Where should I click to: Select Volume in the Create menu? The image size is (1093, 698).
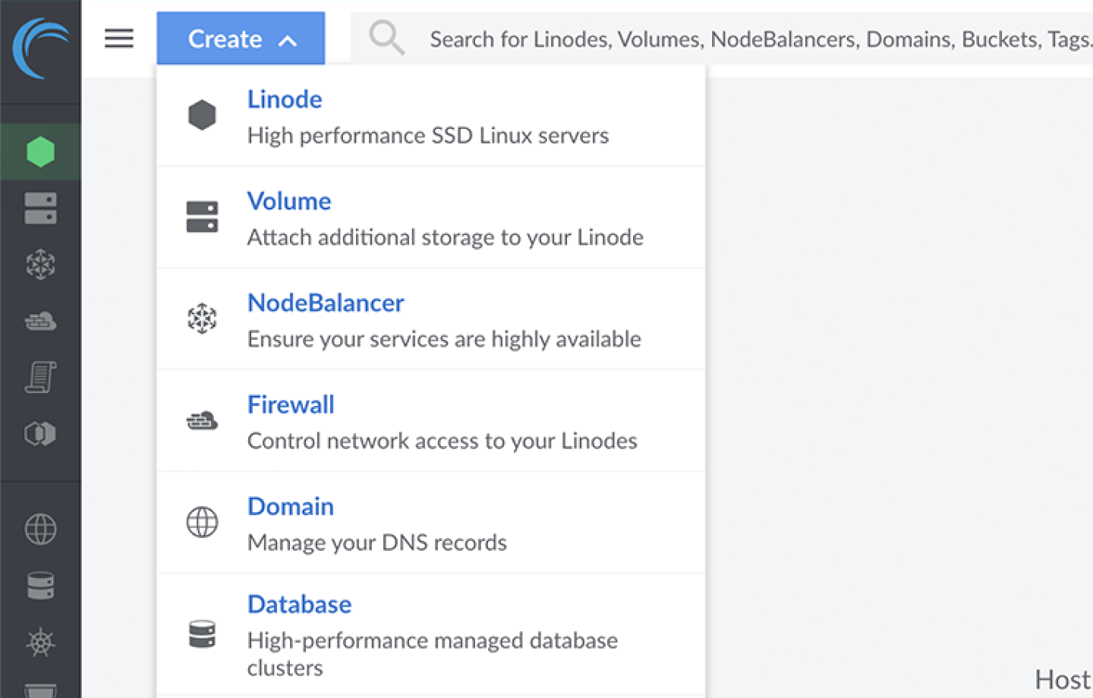pyautogui.click(x=430, y=217)
